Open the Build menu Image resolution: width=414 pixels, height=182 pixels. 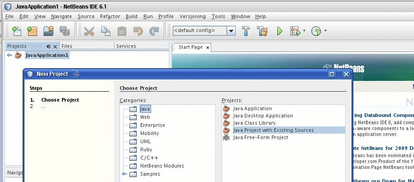click(132, 16)
